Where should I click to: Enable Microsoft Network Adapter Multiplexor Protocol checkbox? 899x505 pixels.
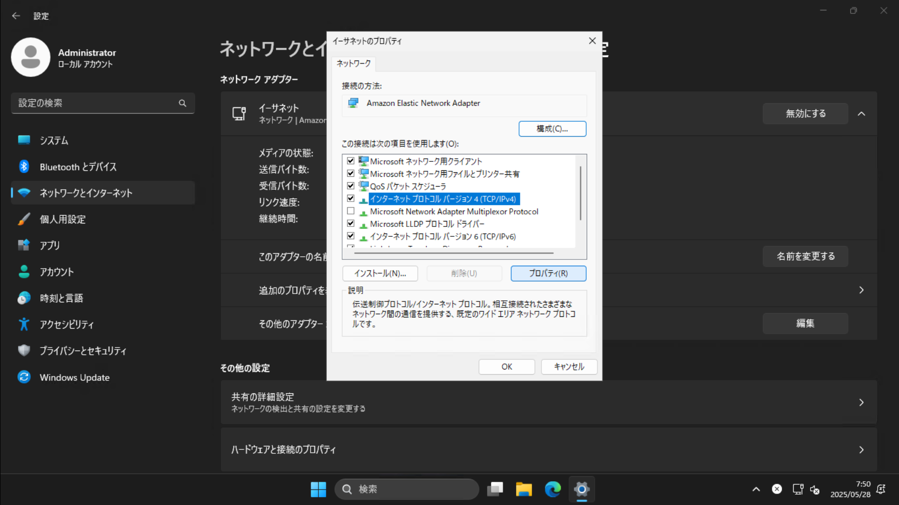tap(351, 211)
